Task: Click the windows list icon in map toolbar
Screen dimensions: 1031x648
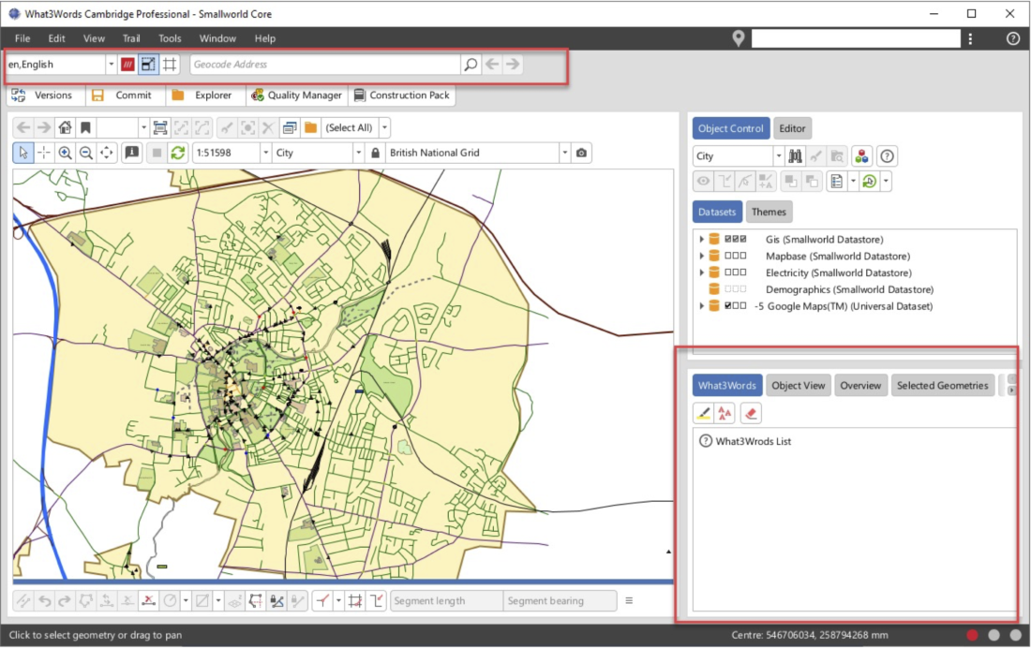Action: pos(290,127)
